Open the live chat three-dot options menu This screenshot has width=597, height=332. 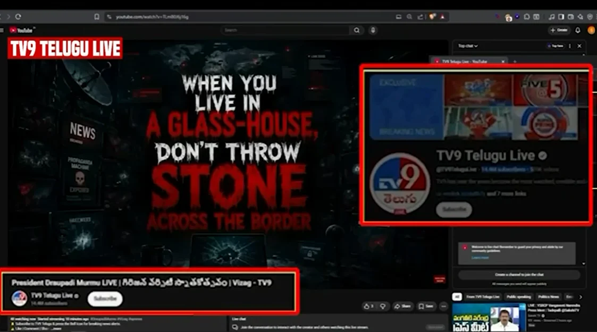[570, 46]
